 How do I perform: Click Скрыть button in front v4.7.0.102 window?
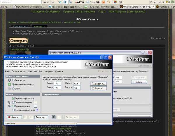[x=99, y=88]
